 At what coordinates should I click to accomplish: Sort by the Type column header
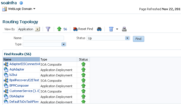click(59, 59)
